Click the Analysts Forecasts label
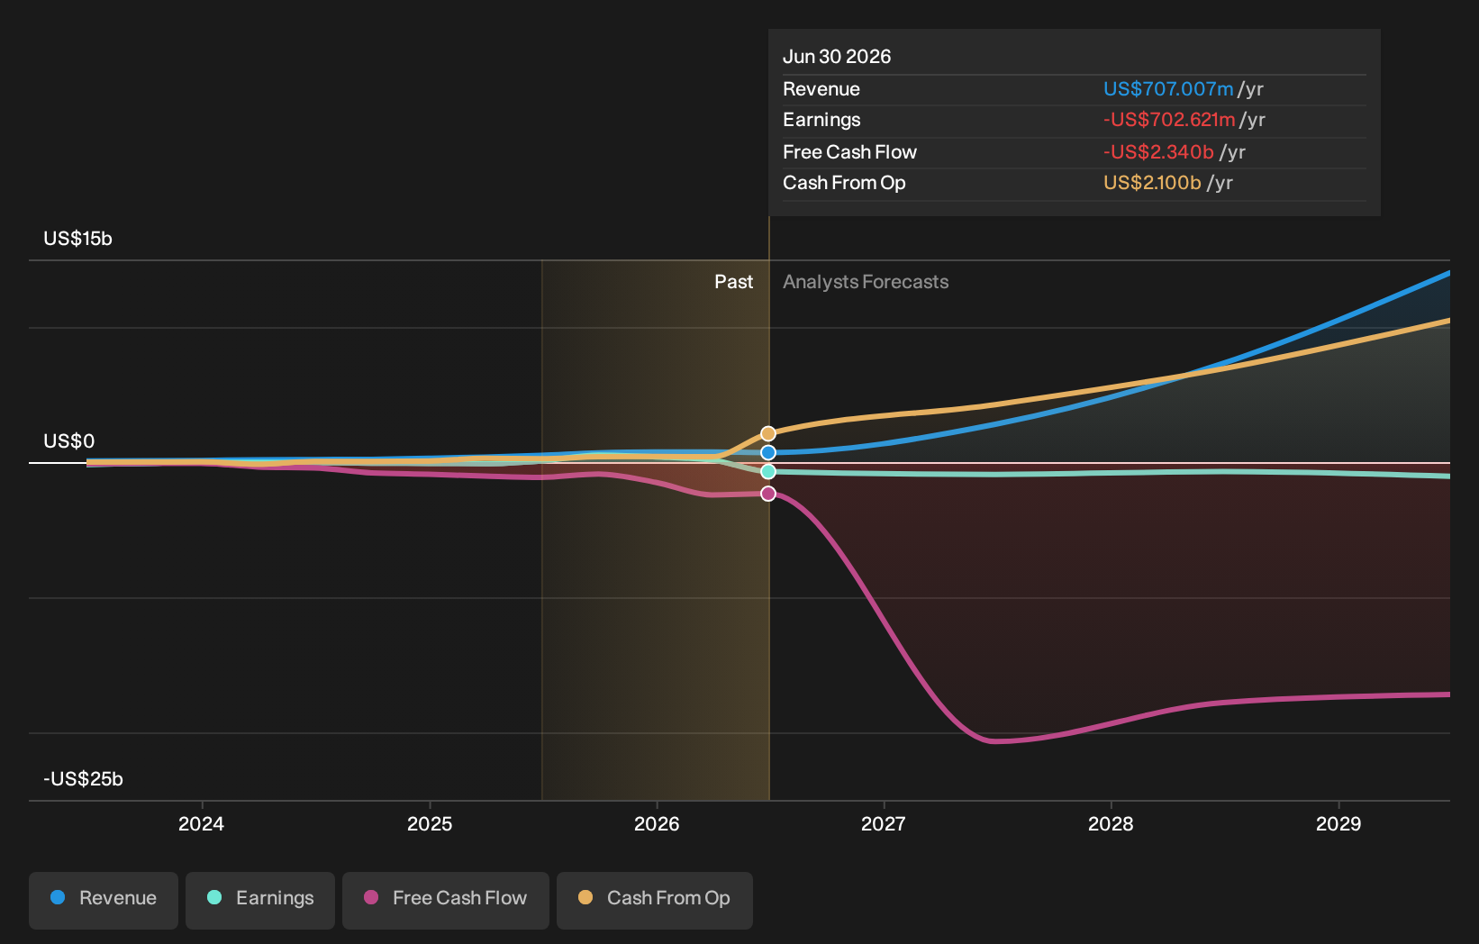 [x=866, y=282]
